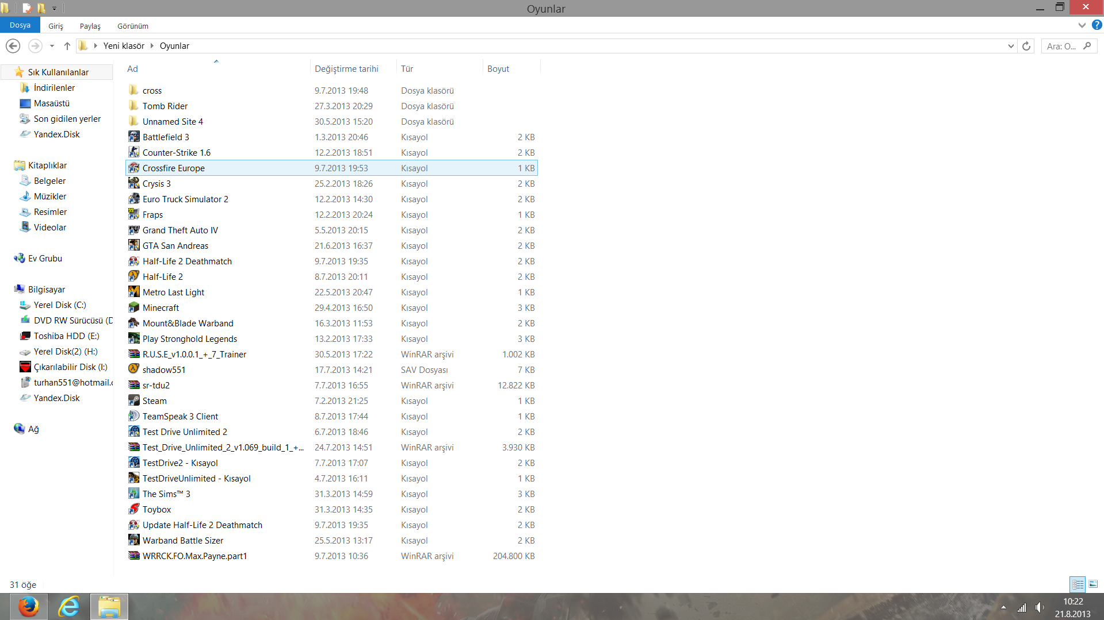
Task: Open the Paylaş ribbon tab
Action: (90, 26)
